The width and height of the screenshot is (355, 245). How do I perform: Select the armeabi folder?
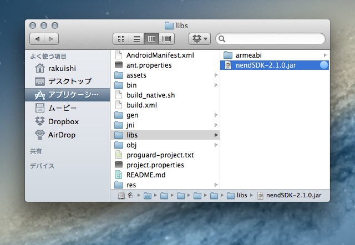coord(275,55)
